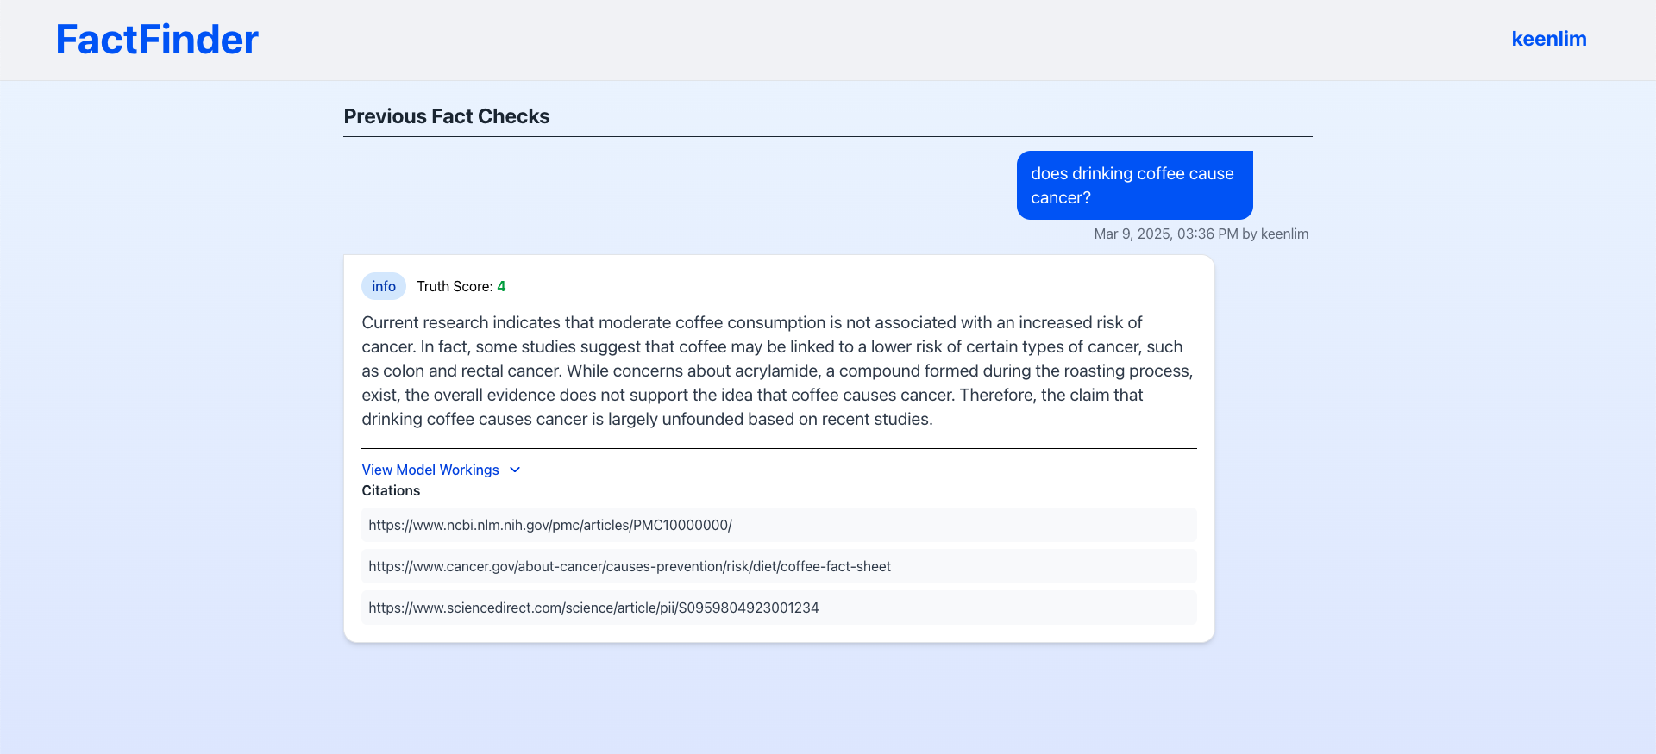1656x754 pixels.
Task: Click the Previous Fact Checks heading
Action: pyautogui.click(x=447, y=116)
